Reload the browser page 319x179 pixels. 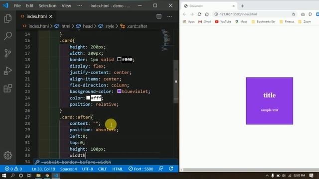199,14
